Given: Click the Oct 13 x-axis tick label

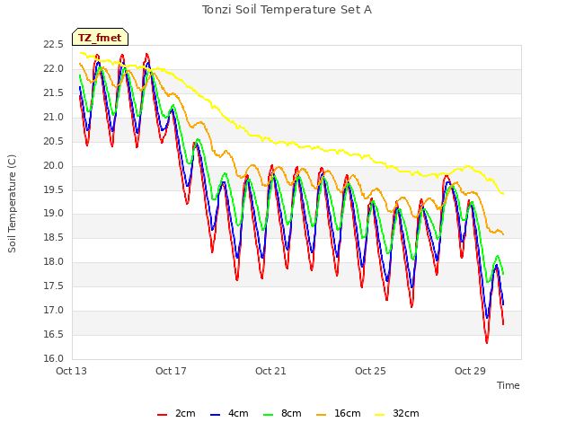Looking at the screenshot, I should (x=71, y=371).
